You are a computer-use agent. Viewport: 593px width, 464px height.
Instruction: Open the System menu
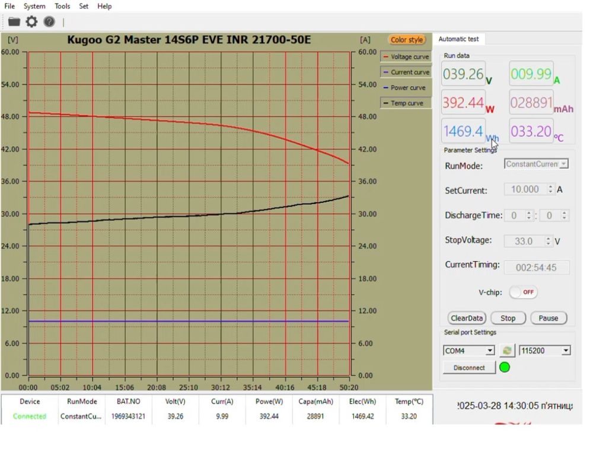[34, 6]
